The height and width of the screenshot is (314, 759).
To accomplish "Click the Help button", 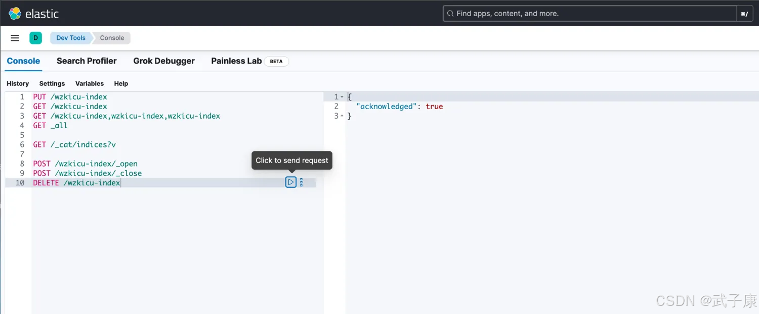I will tap(121, 84).
